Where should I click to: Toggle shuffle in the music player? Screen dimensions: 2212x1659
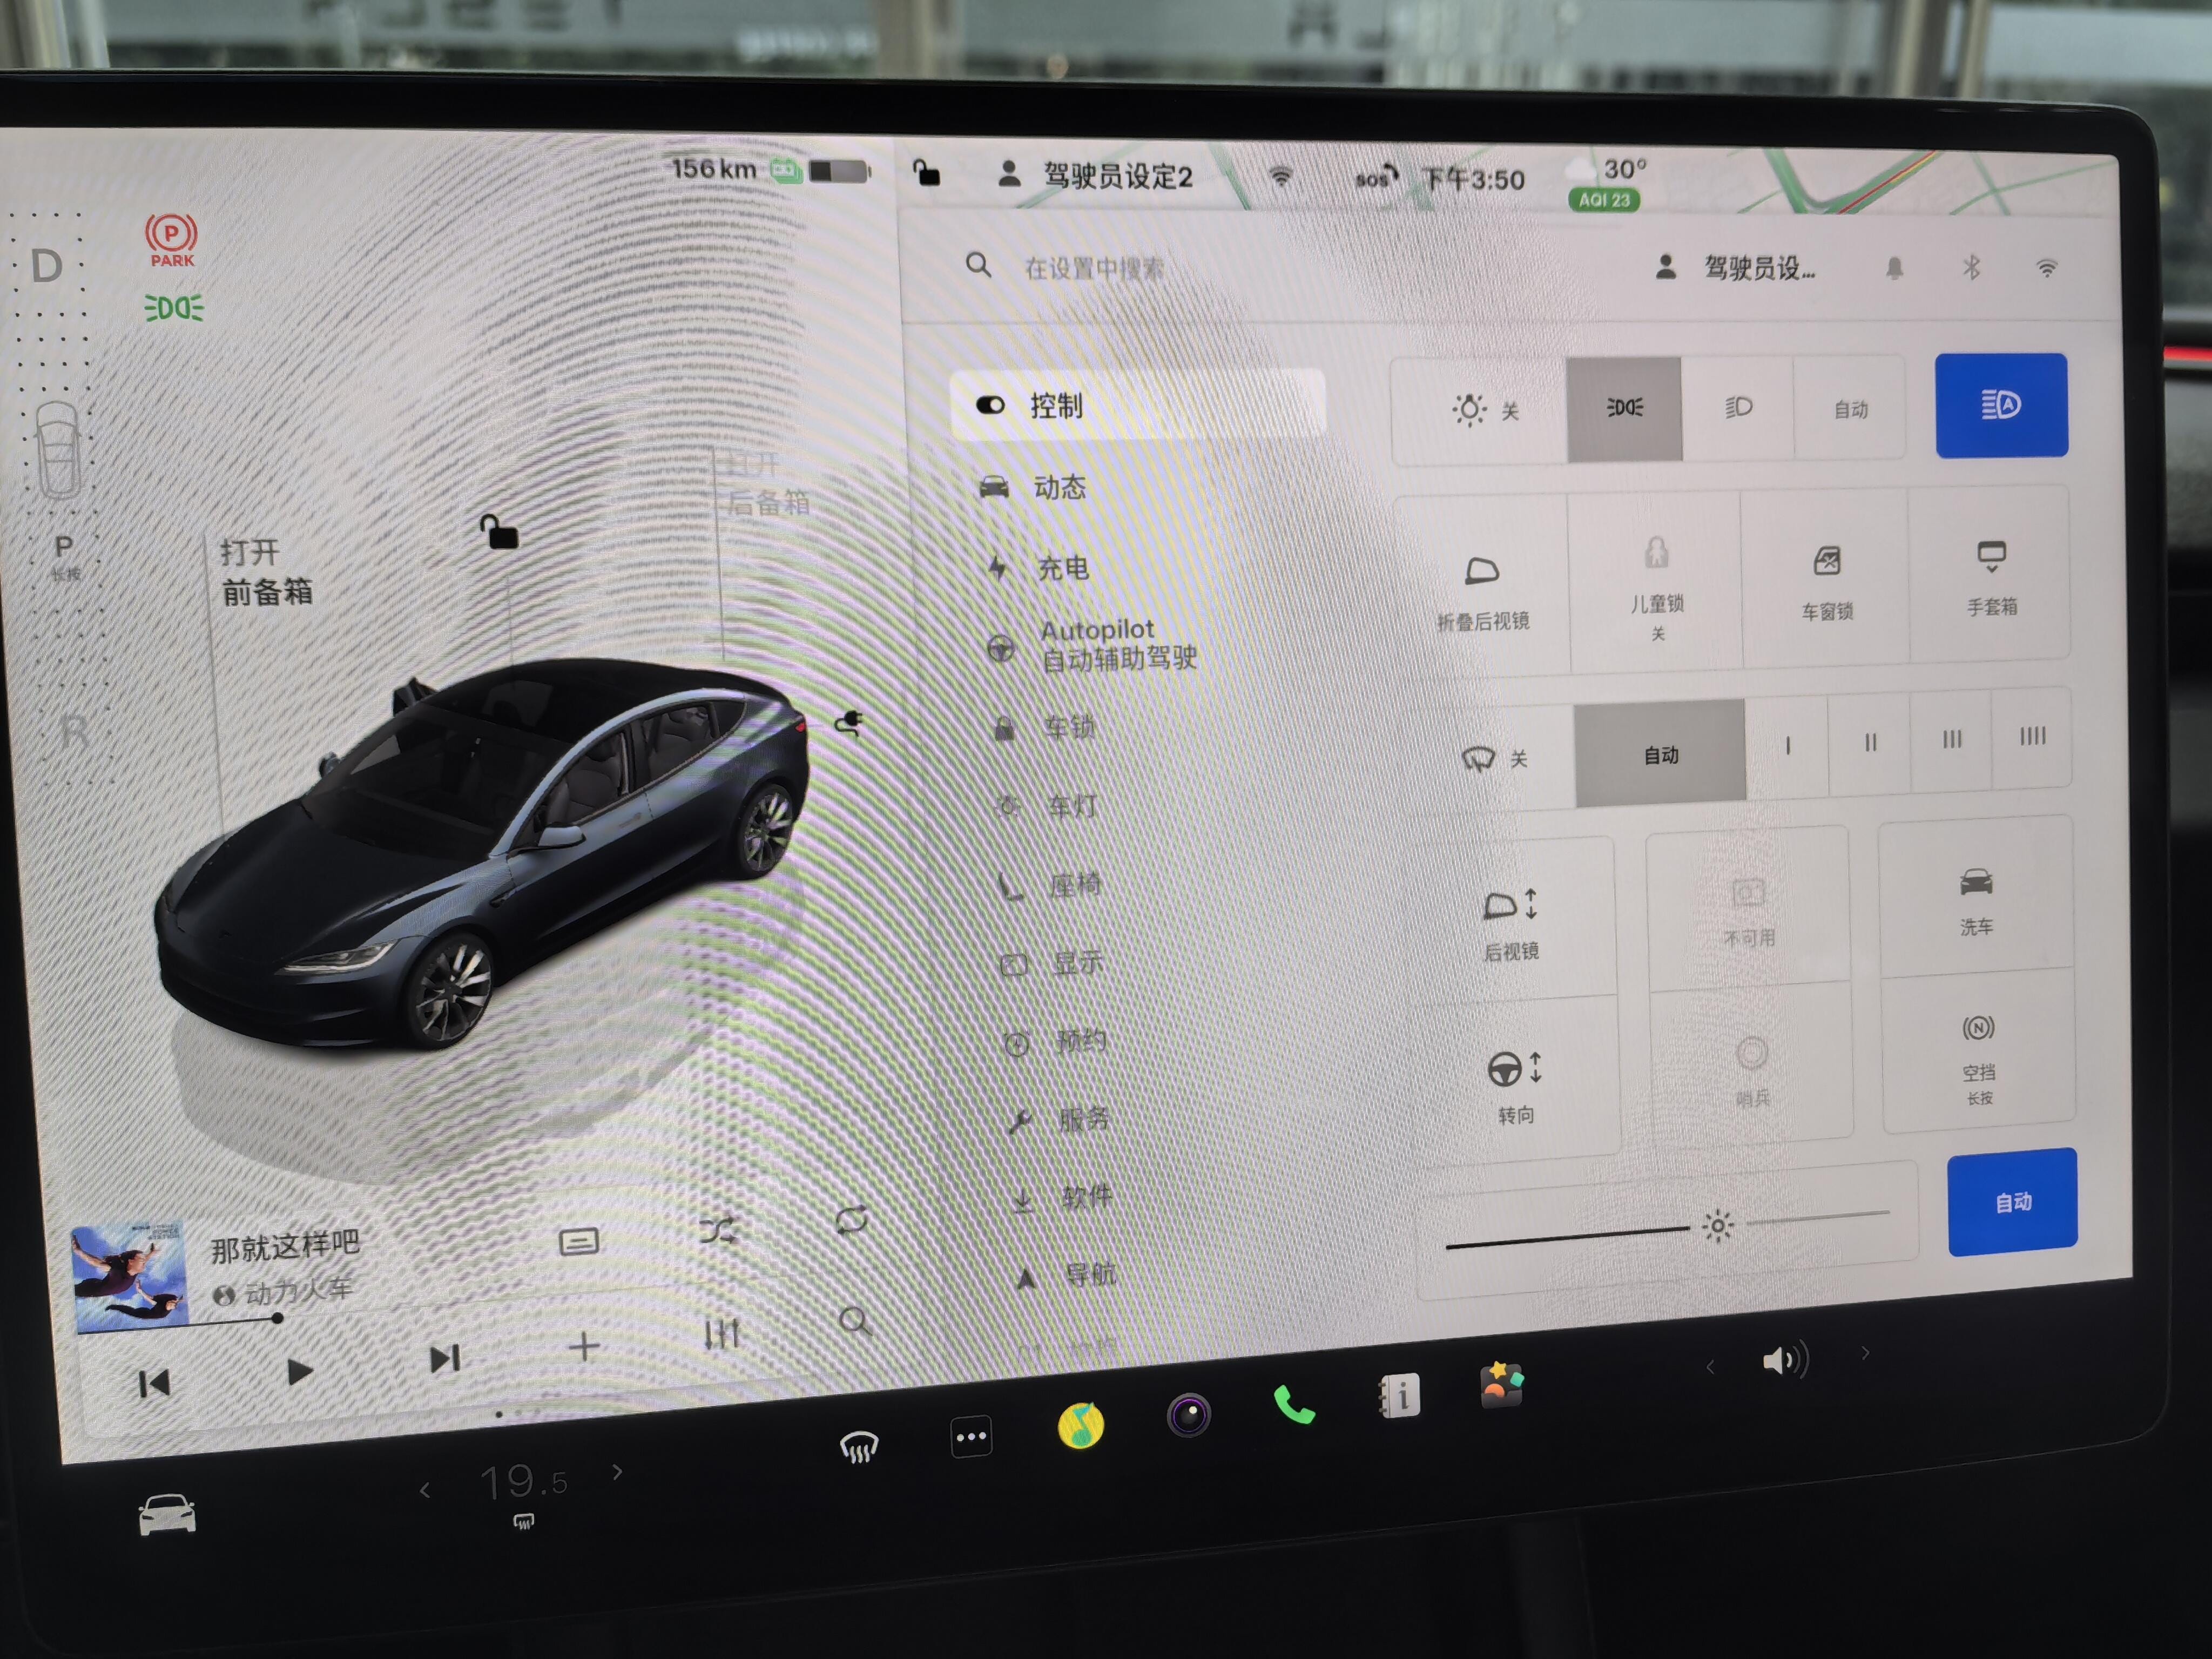tap(717, 1230)
